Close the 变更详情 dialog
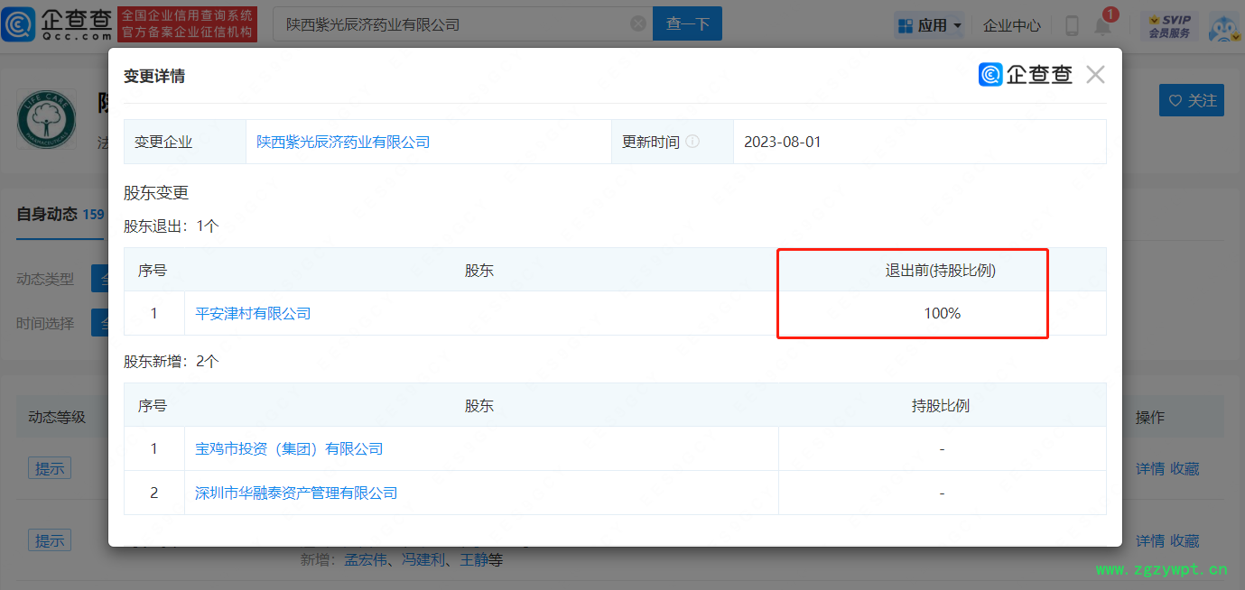 click(x=1095, y=75)
